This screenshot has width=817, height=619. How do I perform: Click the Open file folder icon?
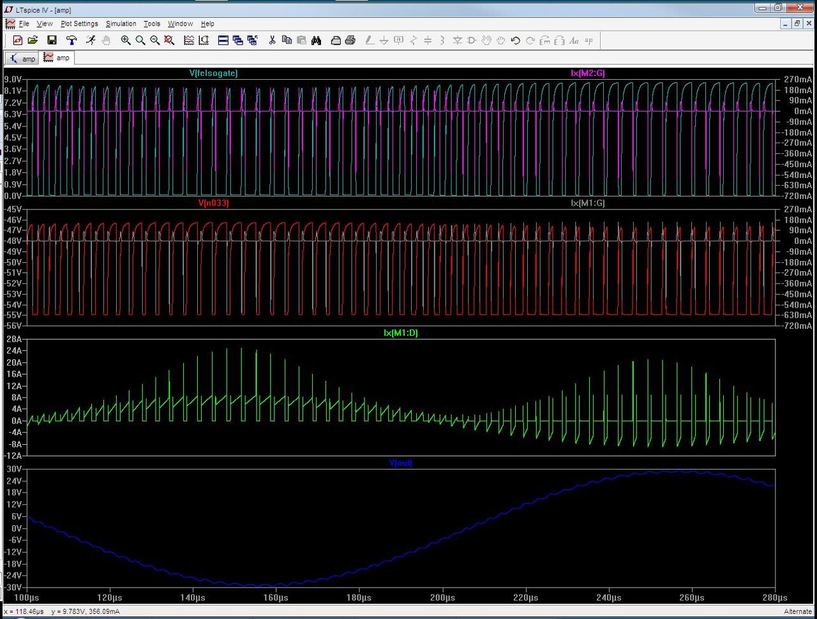point(33,40)
